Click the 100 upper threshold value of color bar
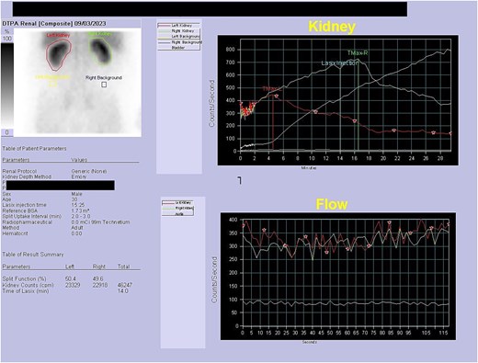The width and height of the screenshot is (478, 363). [x=7, y=39]
